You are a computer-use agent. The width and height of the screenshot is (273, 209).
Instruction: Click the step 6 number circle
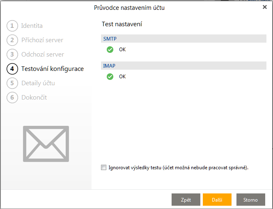click(x=12, y=98)
